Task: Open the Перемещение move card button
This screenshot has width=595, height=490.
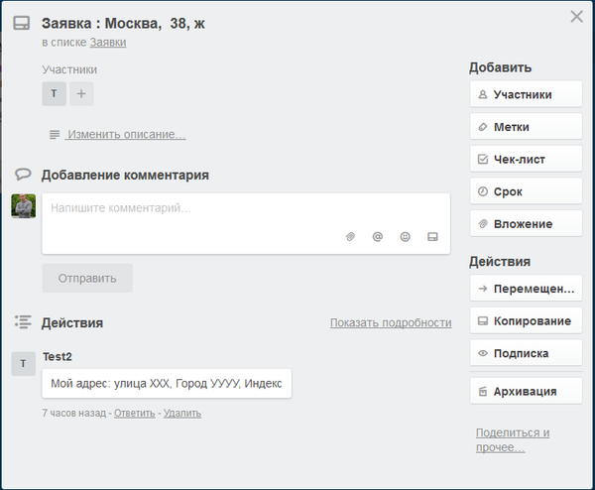Action: pyautogui.click(x=526, y=290)
